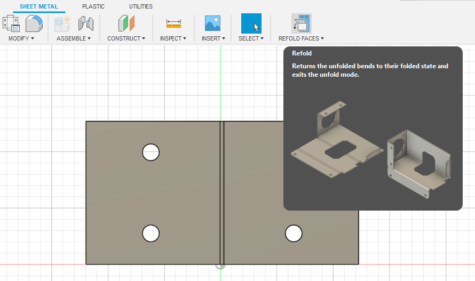Click the New Component icon

(x=62, y=23)
